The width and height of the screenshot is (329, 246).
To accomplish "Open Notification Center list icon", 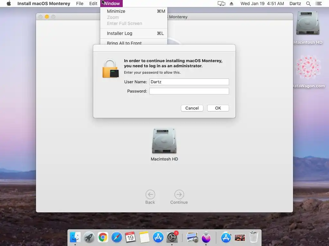I will 318,4.
